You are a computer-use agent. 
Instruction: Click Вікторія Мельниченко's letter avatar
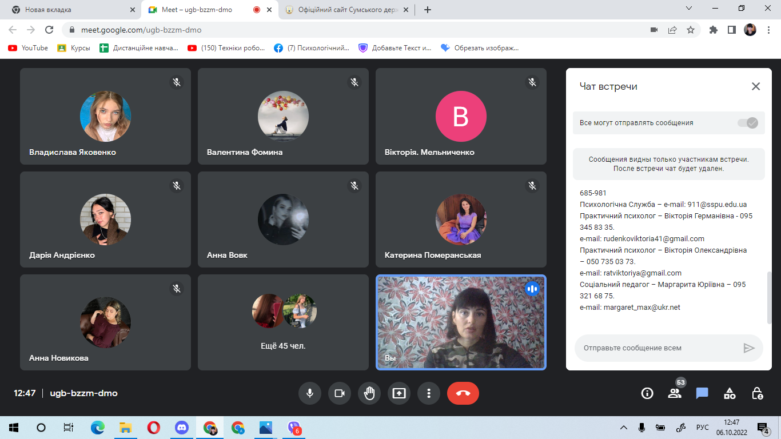[x=461, y=117]
